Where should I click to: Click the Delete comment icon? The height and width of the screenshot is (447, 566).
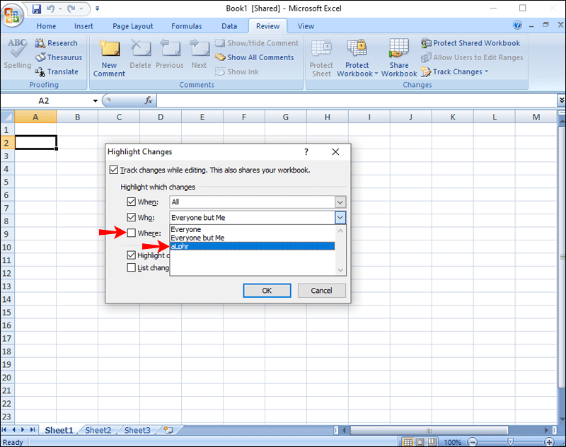pos(140,54)
